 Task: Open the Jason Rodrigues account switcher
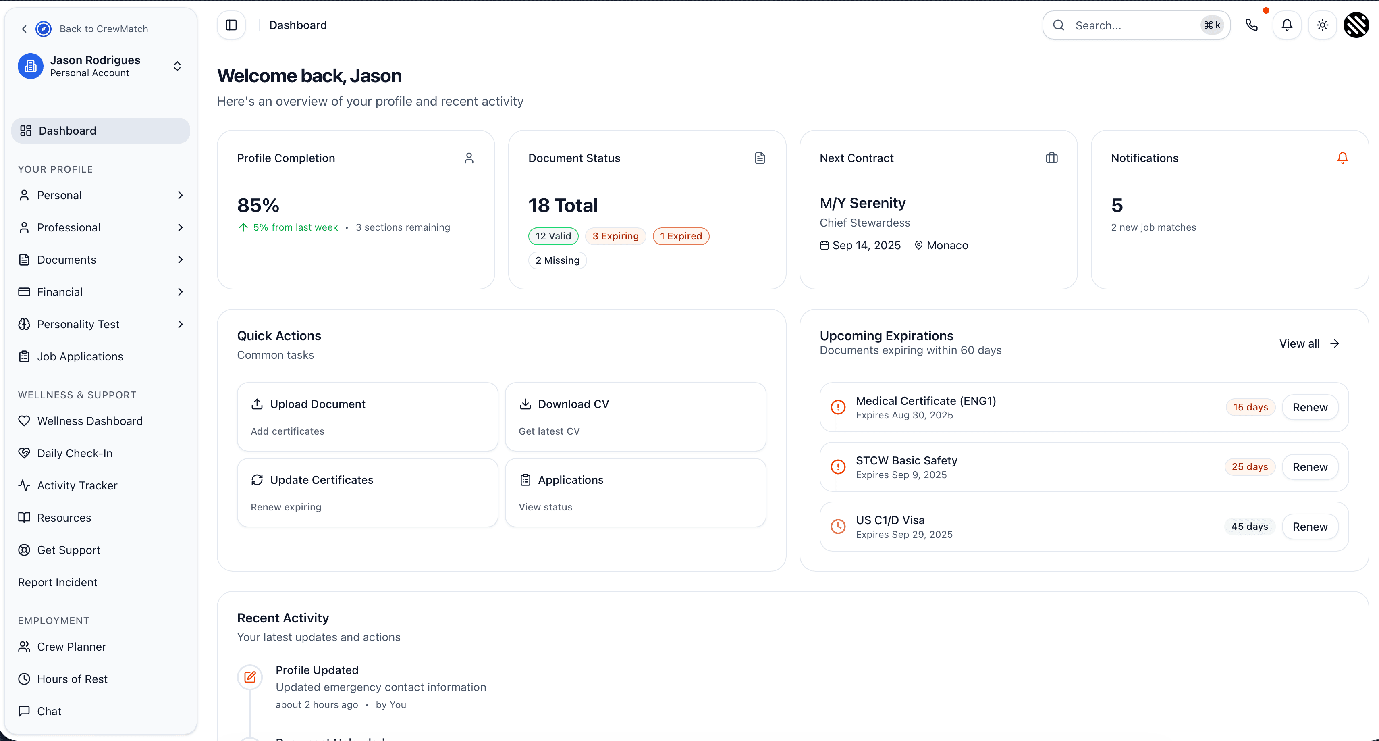pyautogui.click(x=101, y=66)
